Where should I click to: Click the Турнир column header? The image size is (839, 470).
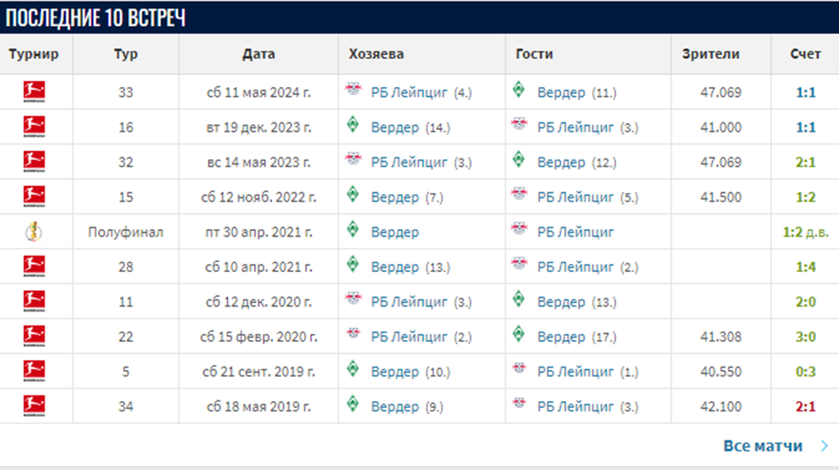tap(34, 53)
